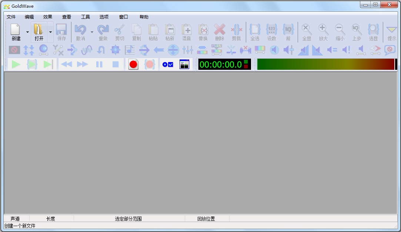The image size is (401, 232).
Task: Click the spectrum filter rainbow icon
Action: tap(260, 50)
